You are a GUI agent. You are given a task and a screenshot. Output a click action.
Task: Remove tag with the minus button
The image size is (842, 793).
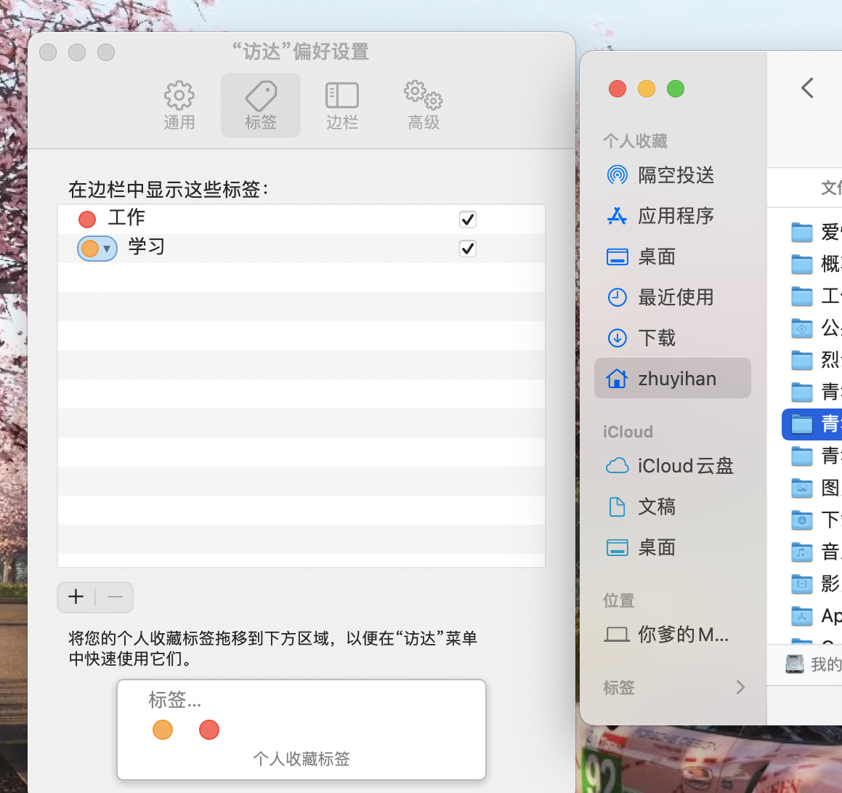coord(115,597)
